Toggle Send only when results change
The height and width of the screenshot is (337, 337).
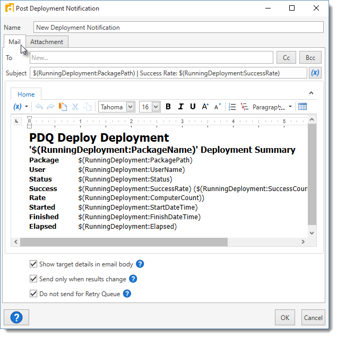(x=34, y=279)
